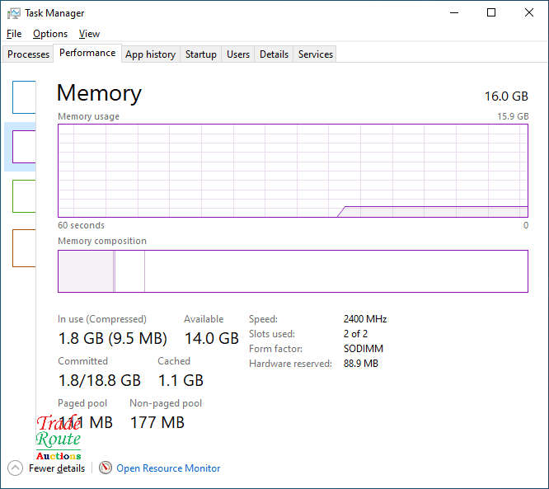Open the View menu

tap(89, 34)
